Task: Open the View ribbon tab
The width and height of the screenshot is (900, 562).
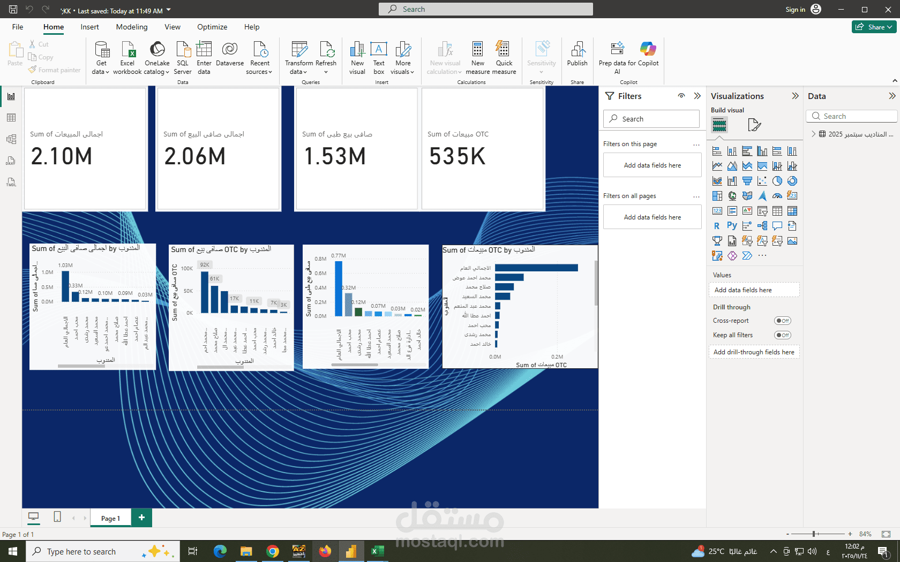Action: pyautogui.click(x=172, y=27)
